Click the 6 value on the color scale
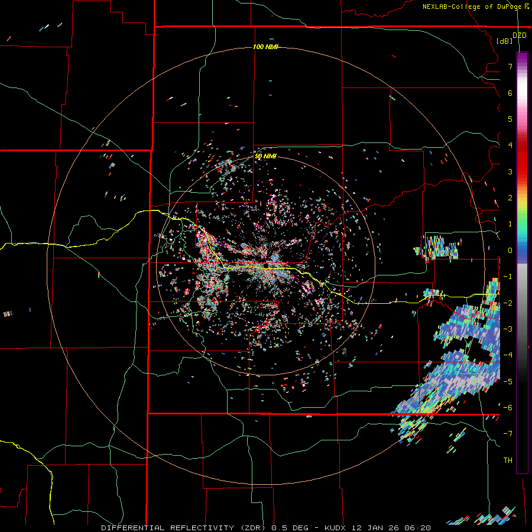532x532 pixels. [x=510, y=93]
